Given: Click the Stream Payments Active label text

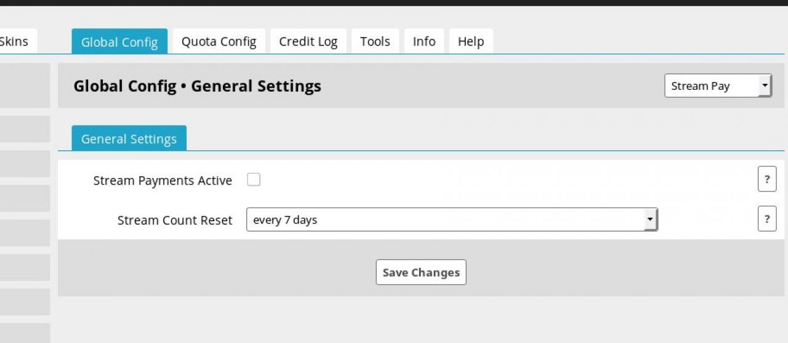Looking at the screenshot, I should 163,180.
